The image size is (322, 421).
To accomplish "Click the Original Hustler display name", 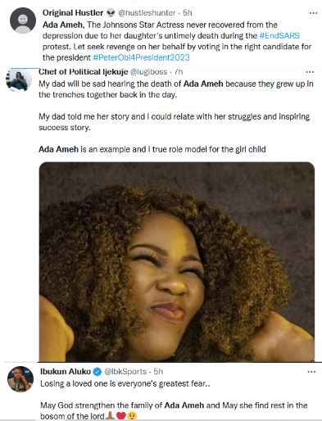I will click(73, 13).
